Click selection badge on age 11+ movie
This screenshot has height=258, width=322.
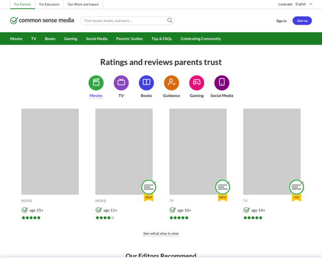click(149, 190)
